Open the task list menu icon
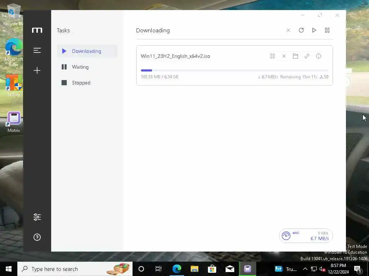Screen dimensions: 369x276 click(37, 50)
